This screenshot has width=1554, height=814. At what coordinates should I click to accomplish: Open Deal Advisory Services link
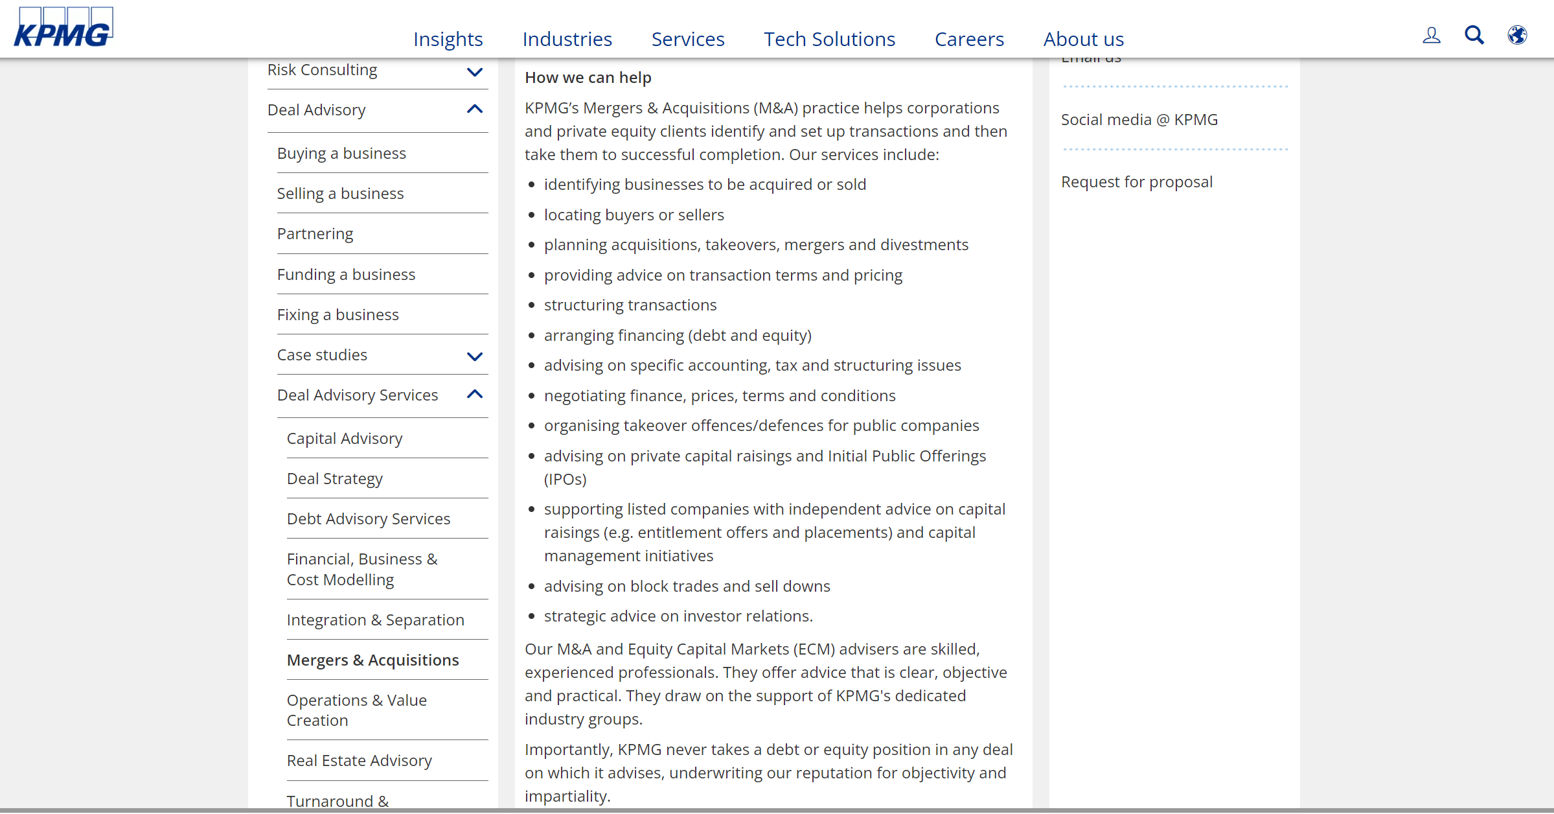[x=358, y=395]
